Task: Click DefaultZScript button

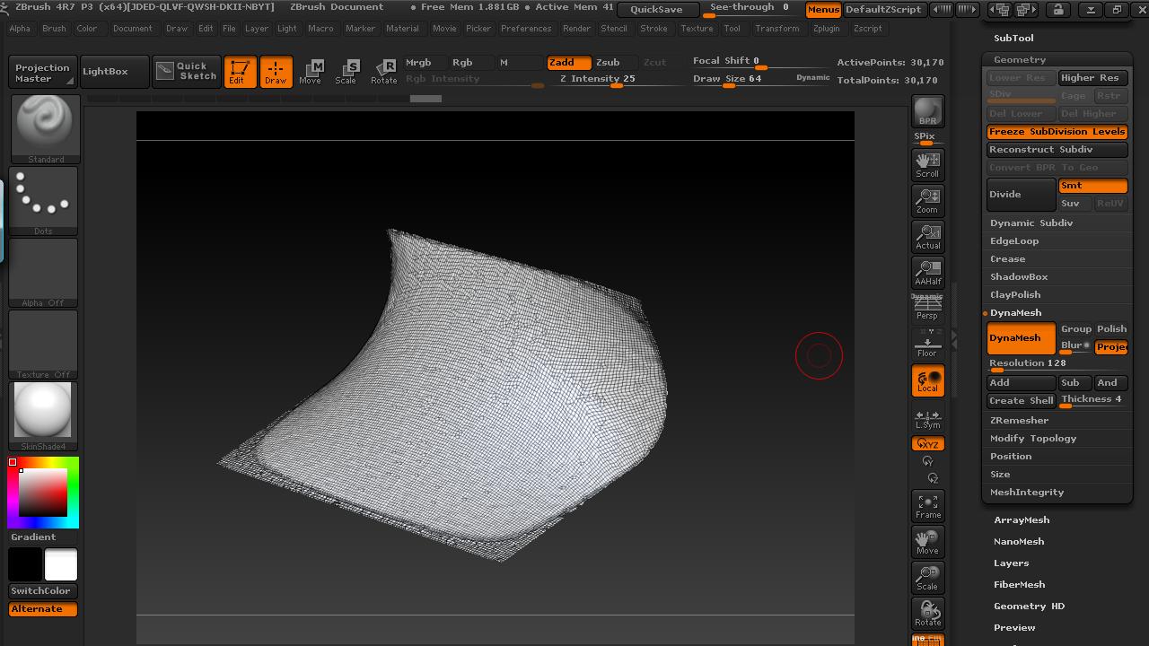Action: point(883,9)
